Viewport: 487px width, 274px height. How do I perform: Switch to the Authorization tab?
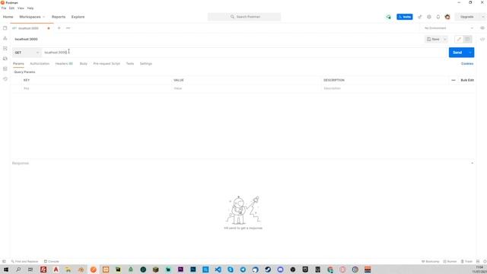point(40,63)
